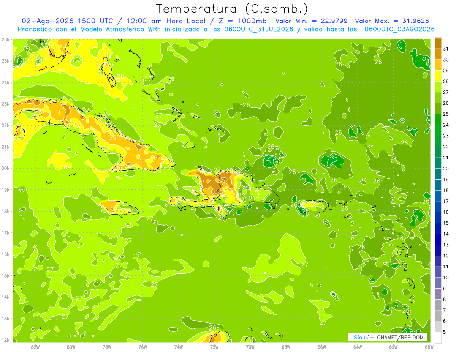Viewport: 456px width, 352px height.
Task: Click the teal legend swatch between 19 and 20
Action: click(439, 174)
